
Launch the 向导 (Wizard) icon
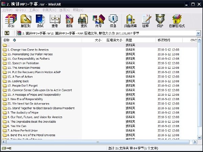[98, 21]
